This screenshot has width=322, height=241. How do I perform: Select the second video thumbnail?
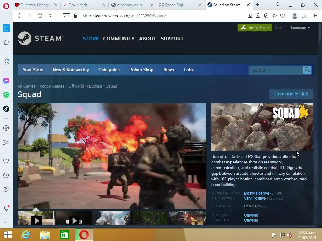point(74,218)
